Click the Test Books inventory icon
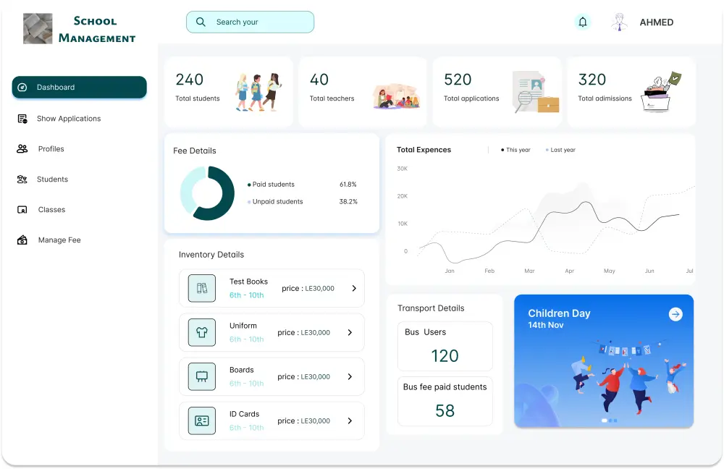The image size is (724, 469). [201, 287]
